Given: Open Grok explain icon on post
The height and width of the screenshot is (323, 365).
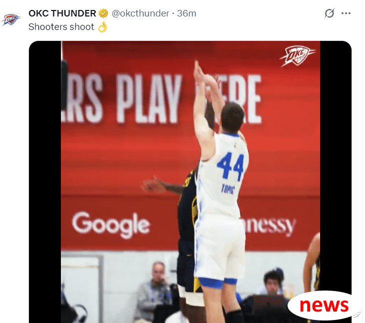Looking at the screenshot, I should (x=330, y=13).
